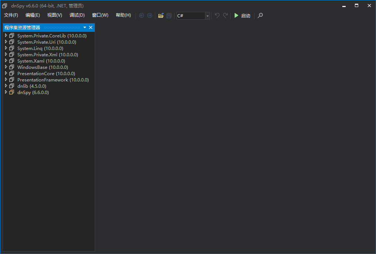Open a file with the folder icon

[x=161, y=16]
